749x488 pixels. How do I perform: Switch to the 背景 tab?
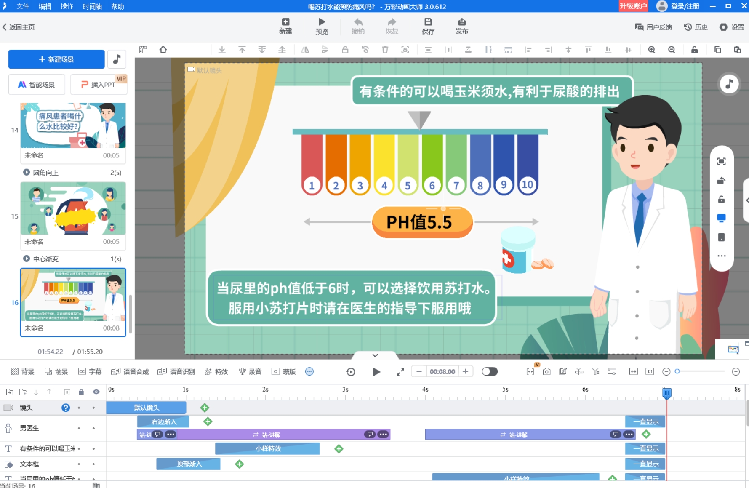click(23, 371)
